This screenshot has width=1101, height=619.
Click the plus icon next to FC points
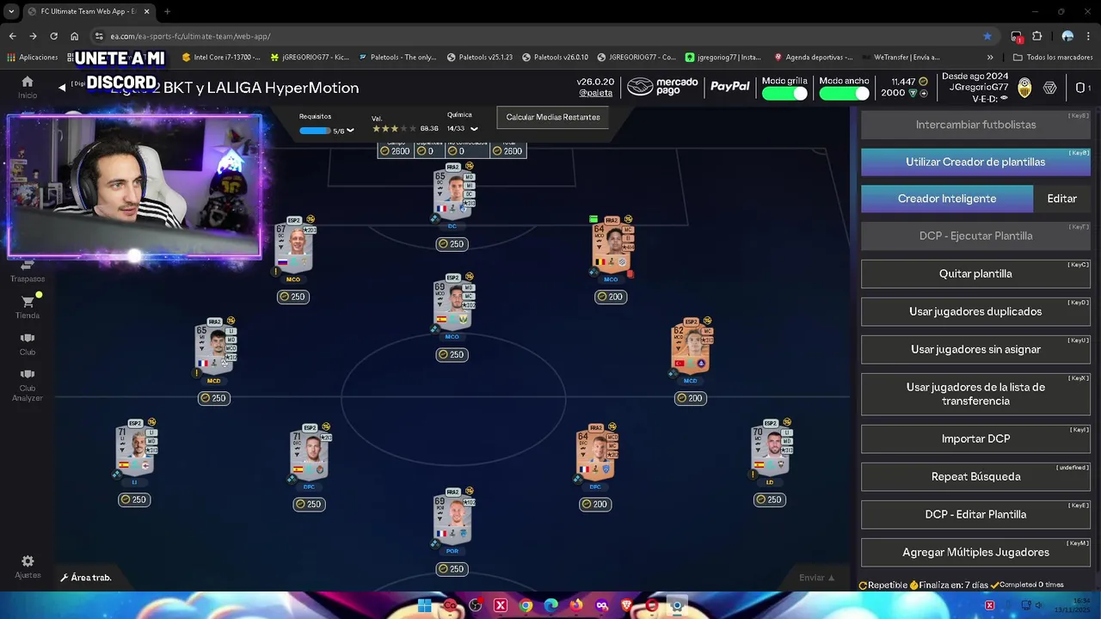click(x=923, y=93)
